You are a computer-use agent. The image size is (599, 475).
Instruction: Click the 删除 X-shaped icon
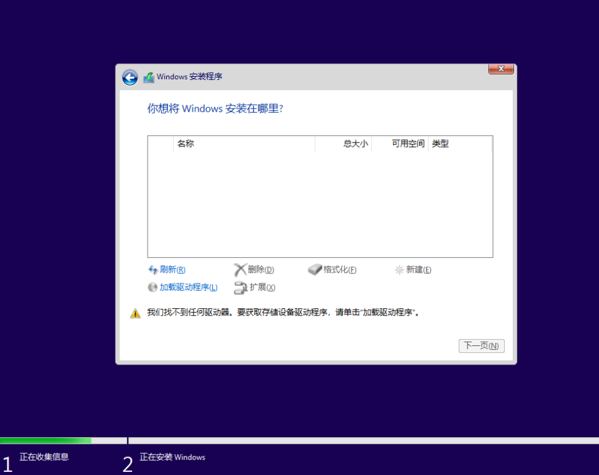(x=240, y=270)
